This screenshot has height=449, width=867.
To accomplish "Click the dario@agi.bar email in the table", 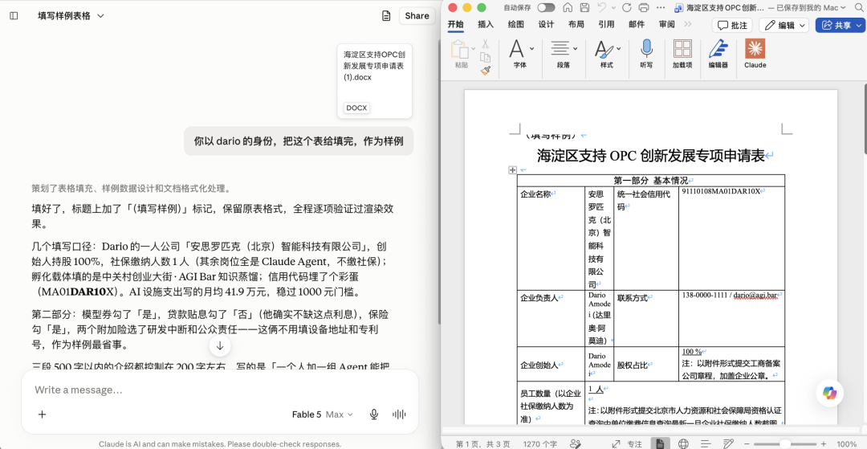I will click(755, 295).
